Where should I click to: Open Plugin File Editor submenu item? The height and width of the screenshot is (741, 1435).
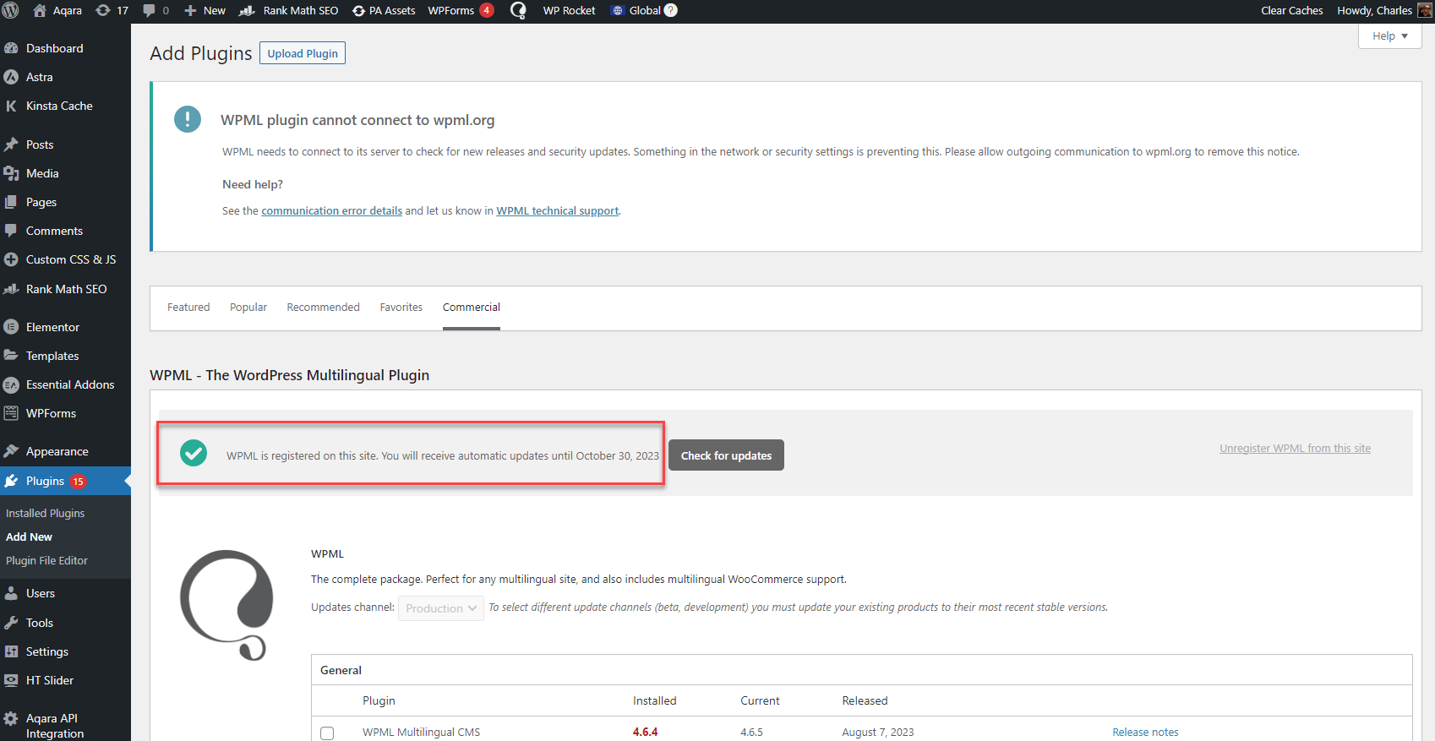(46, 560)
